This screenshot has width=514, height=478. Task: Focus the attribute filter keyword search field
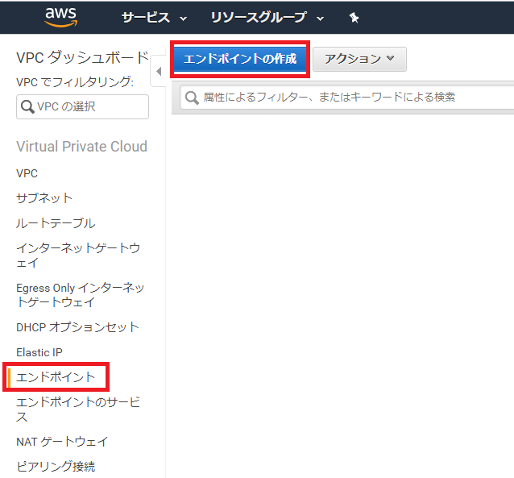coord(346,98)
